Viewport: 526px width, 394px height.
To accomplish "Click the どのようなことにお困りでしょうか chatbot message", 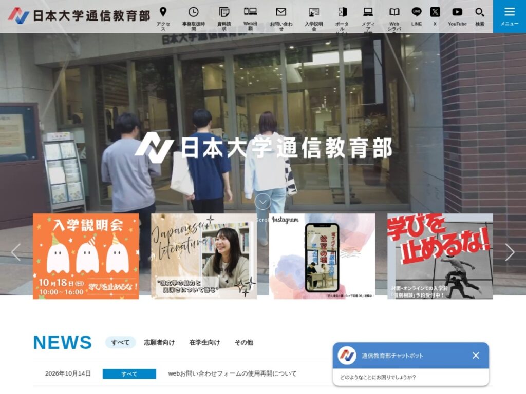I will pyautogui.click(x=378, y=377).
